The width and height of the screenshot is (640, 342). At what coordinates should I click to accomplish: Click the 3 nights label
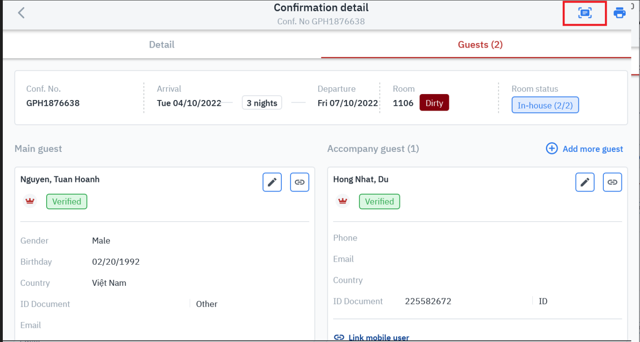262,103
